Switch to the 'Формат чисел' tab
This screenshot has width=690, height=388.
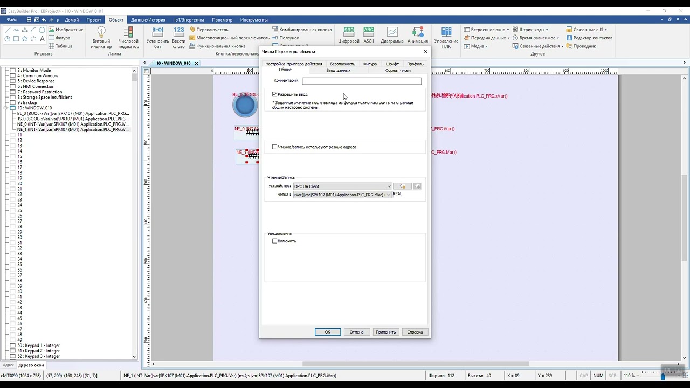coord(398,70)
